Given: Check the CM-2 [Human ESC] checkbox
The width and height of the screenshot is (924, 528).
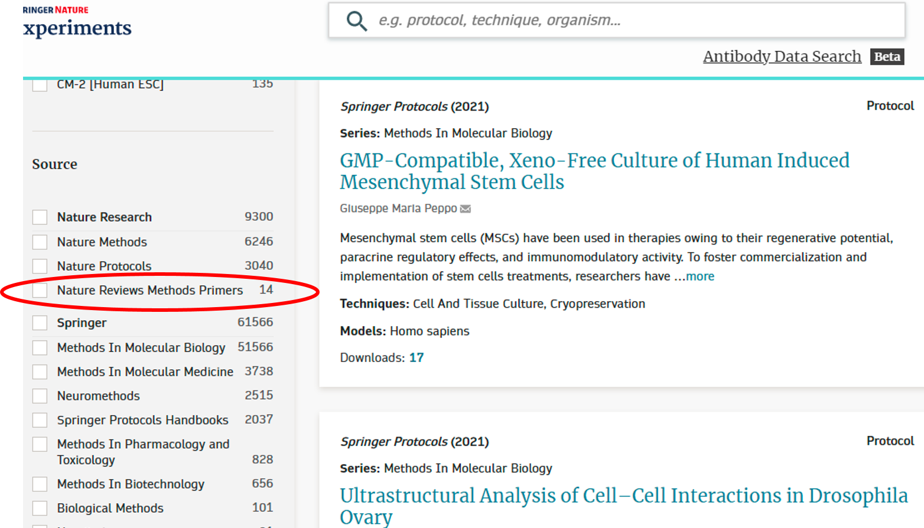Looking at the screenshot, I should (40, 85).
